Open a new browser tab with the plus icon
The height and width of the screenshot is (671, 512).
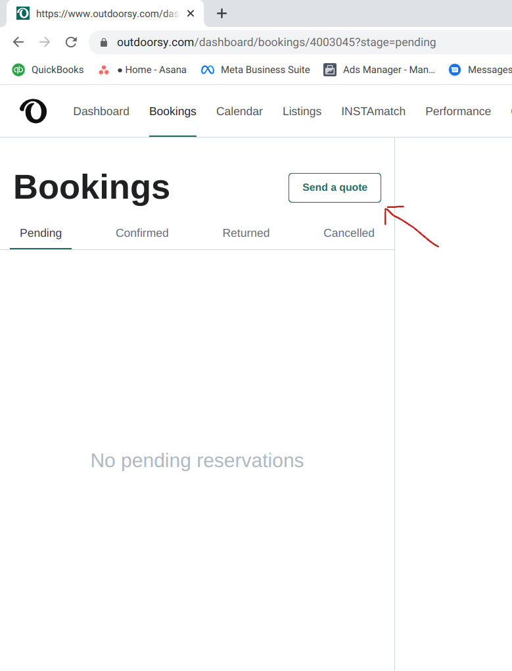click(221, 14)
